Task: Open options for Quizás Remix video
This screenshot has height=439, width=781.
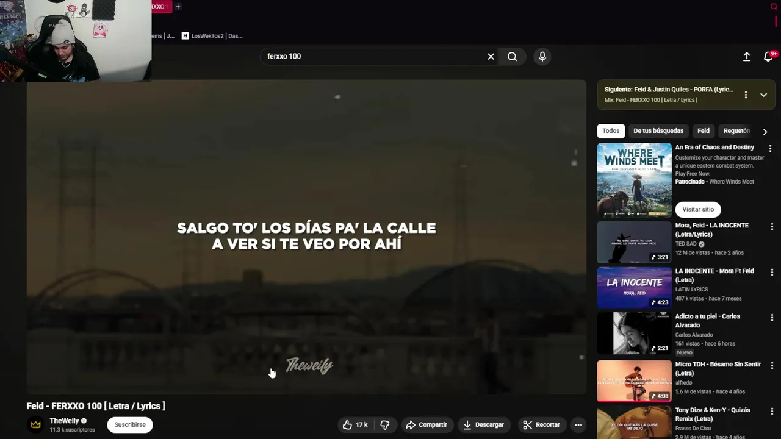Action: [771, 411]
